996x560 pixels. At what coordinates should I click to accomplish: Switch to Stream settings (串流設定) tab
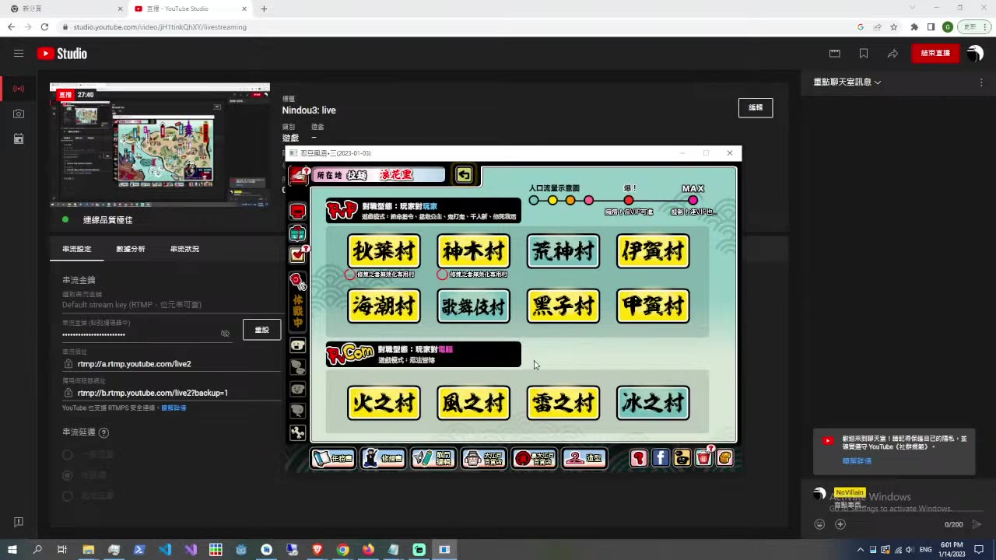77,249
